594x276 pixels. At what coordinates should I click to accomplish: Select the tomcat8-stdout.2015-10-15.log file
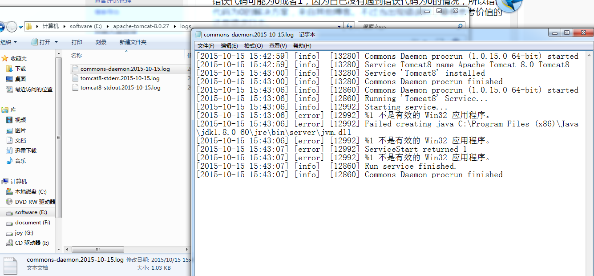pyautogui.click(x=121, y=88)
